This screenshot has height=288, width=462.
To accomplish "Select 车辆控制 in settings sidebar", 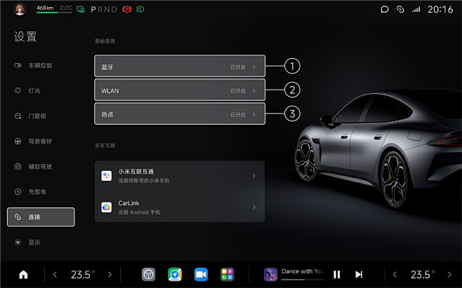I will (x=40, y=65).
